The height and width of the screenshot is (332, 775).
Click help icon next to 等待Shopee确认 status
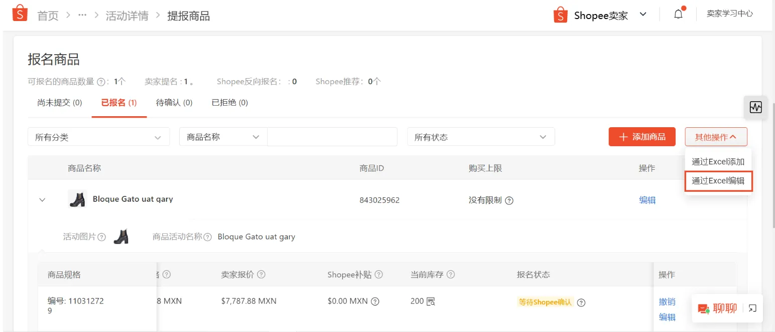(x=581, y=302)
